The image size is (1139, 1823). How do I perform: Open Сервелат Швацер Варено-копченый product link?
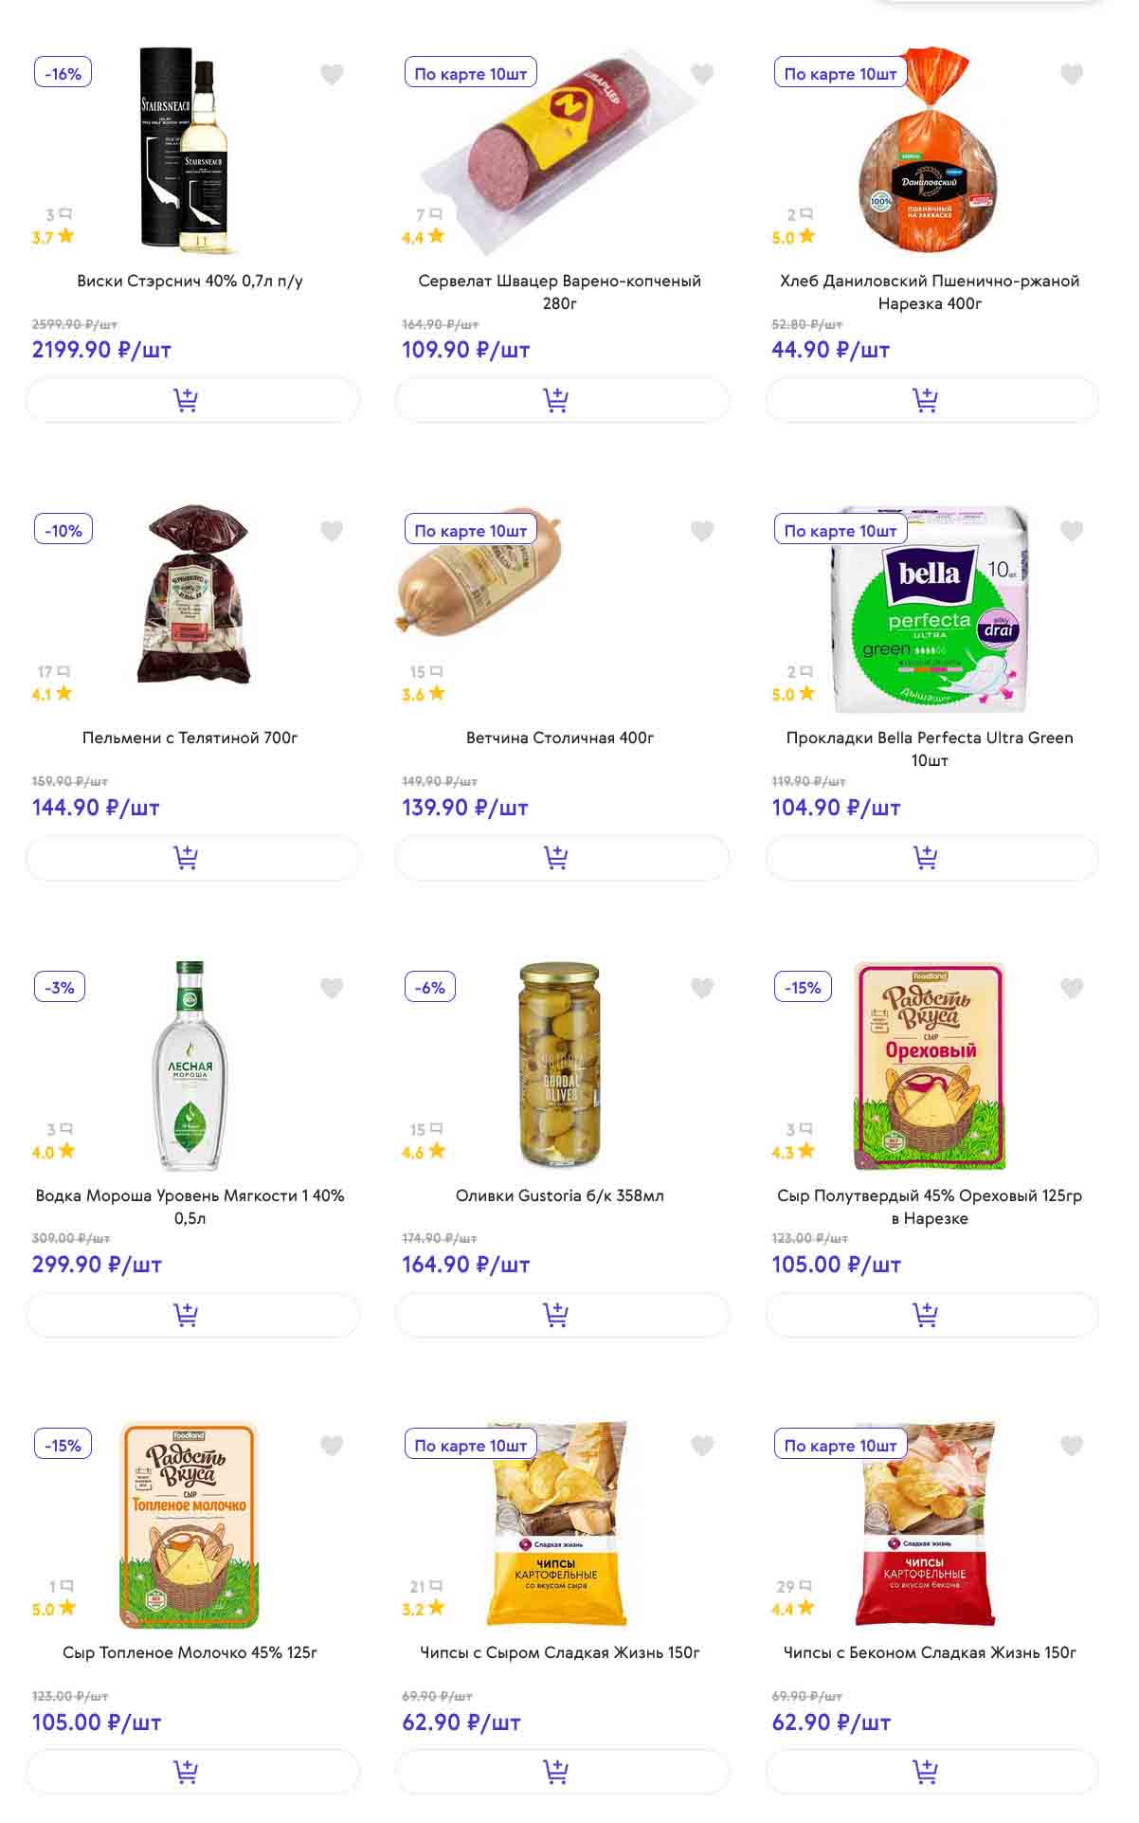pyautogui.click(x=559, y=291)
